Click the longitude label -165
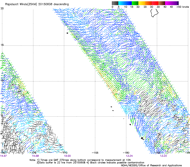This screenshot has width=190, height=167. tap(95, 153)
